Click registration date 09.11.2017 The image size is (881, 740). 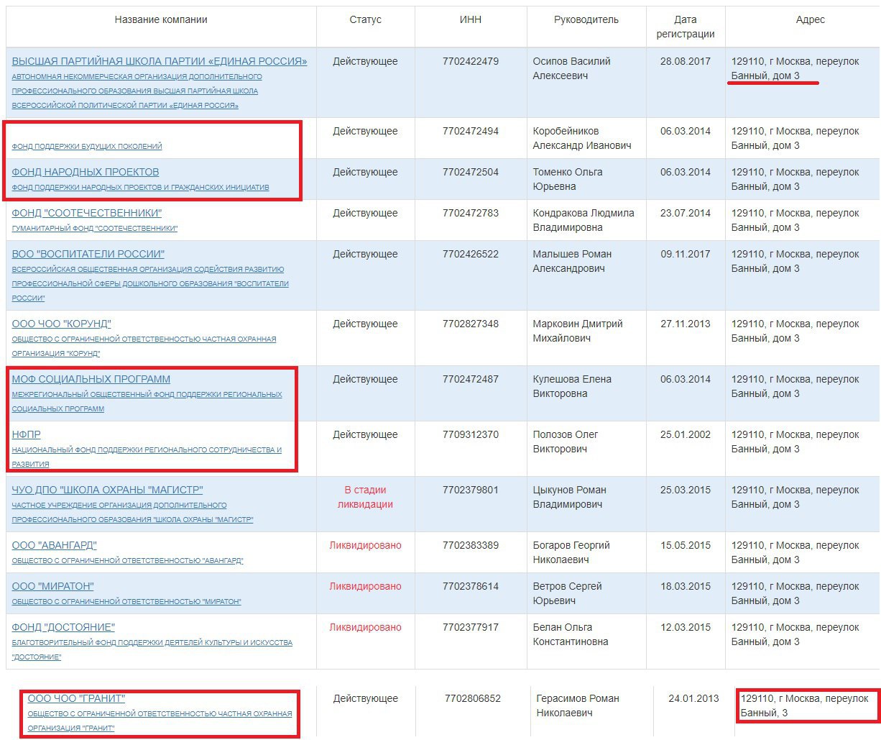(686, 254)
